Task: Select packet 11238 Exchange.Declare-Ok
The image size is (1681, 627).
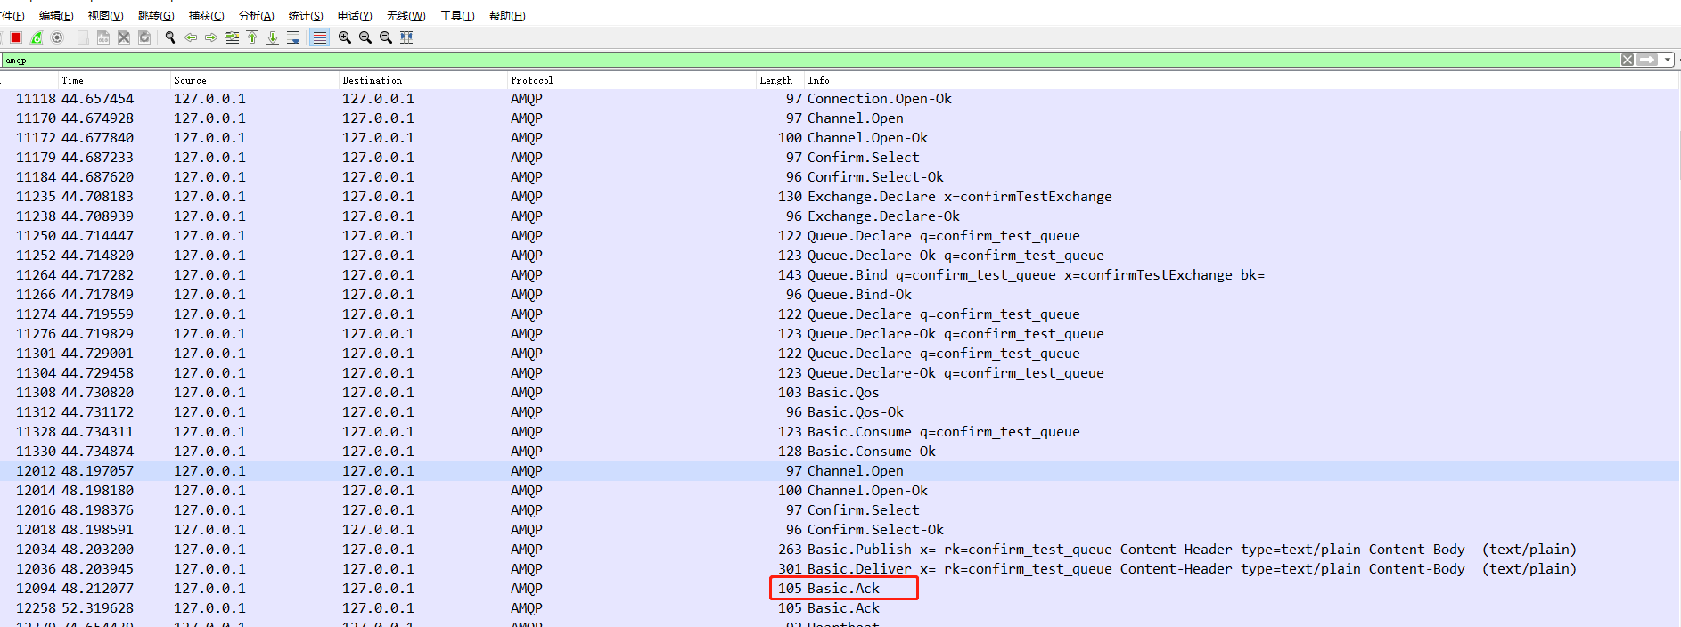Action: 840,216
